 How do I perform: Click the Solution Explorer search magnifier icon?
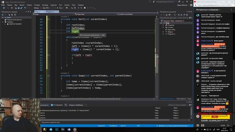(x=190, y=18)
